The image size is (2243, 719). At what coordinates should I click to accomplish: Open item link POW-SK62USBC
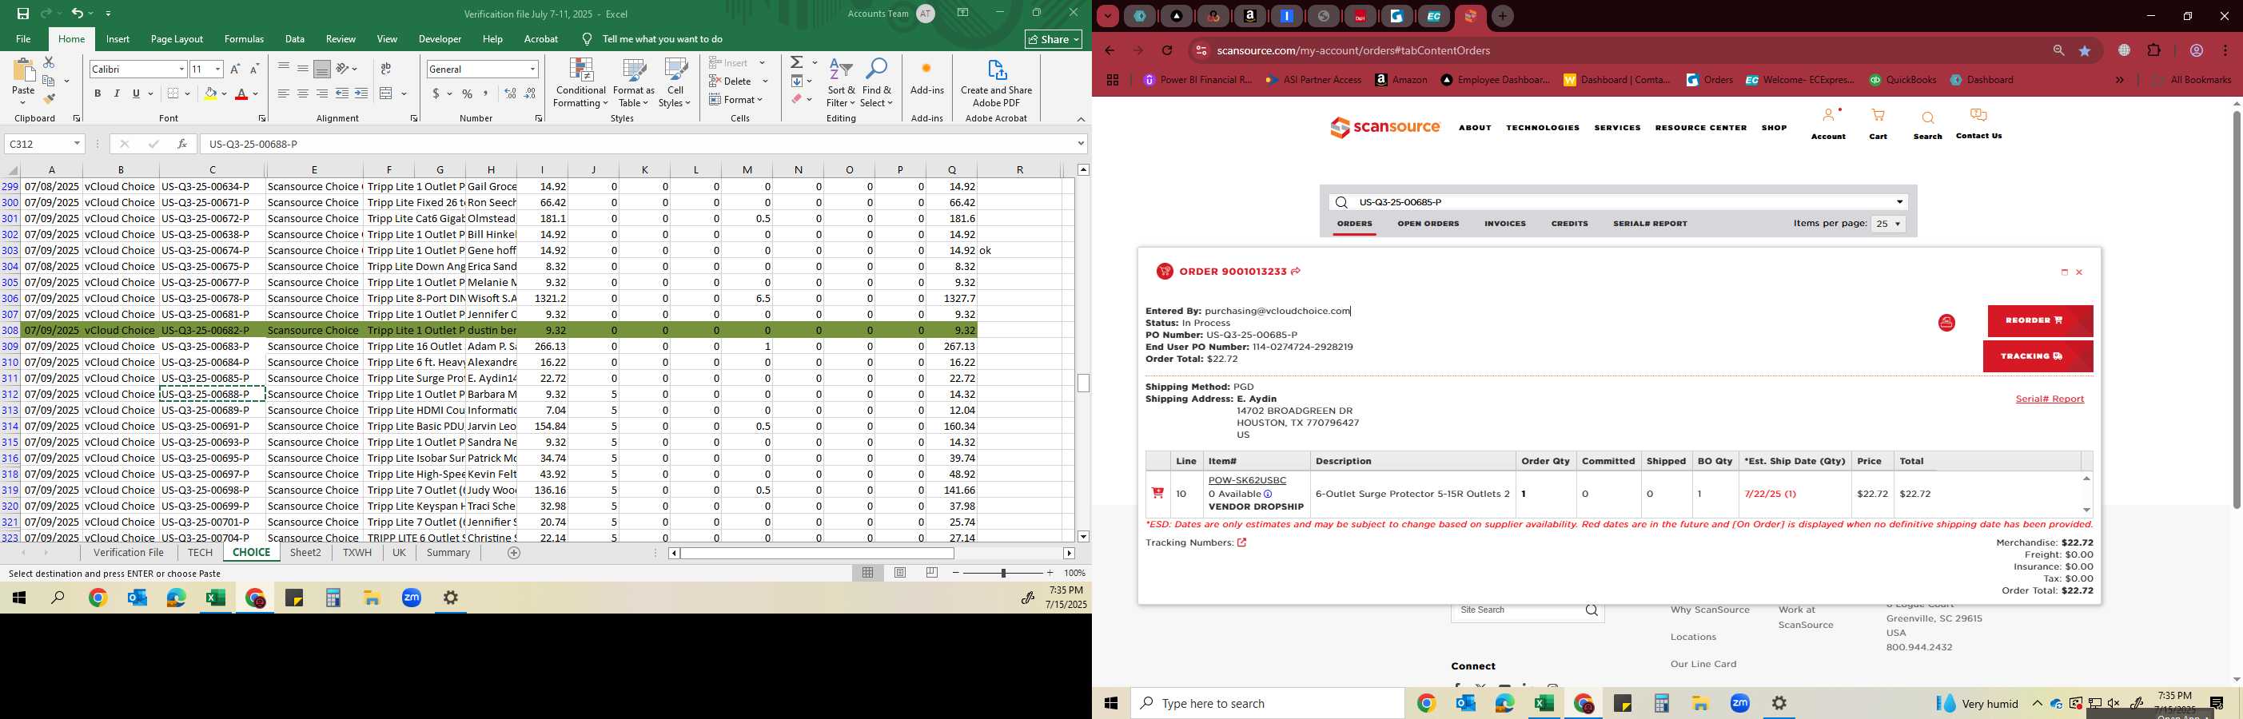click(x=1247, y=480)
